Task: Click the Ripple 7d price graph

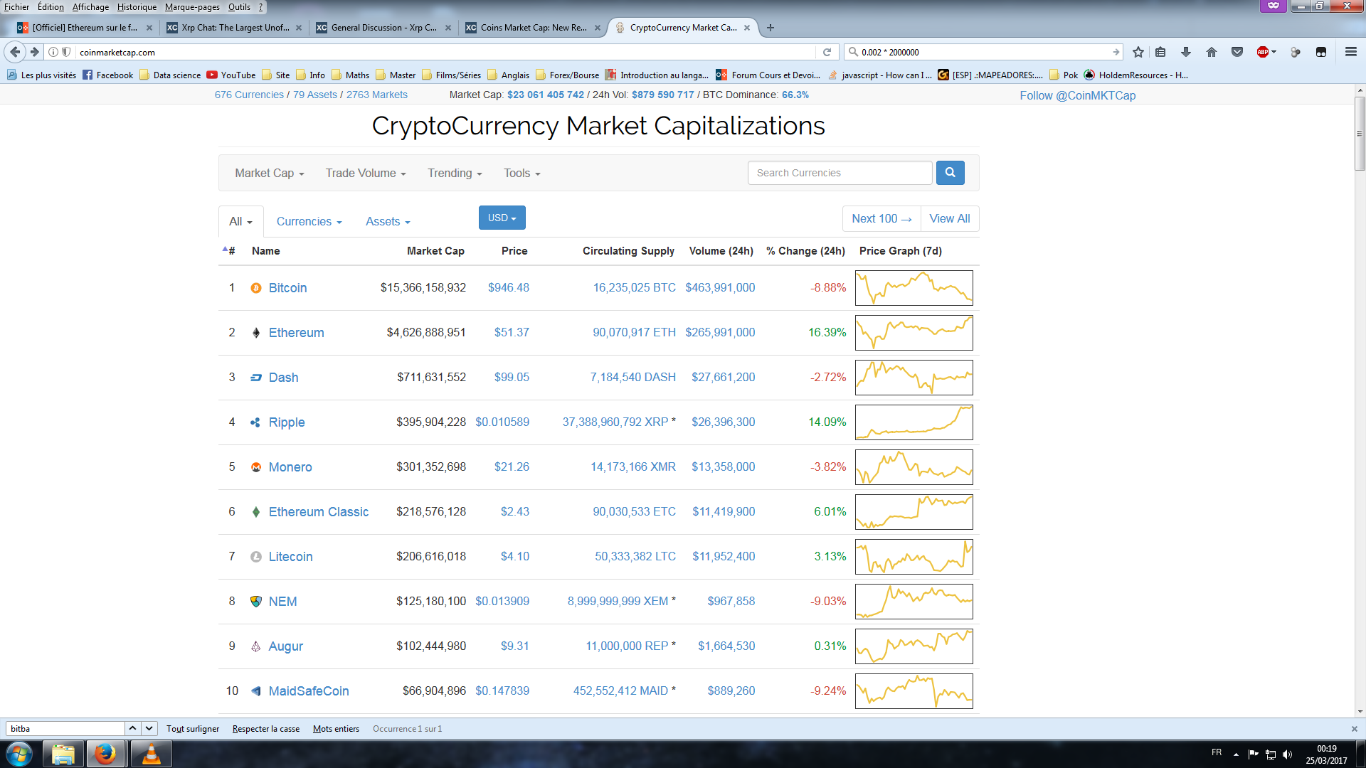Action: click(x=914, y=422)
